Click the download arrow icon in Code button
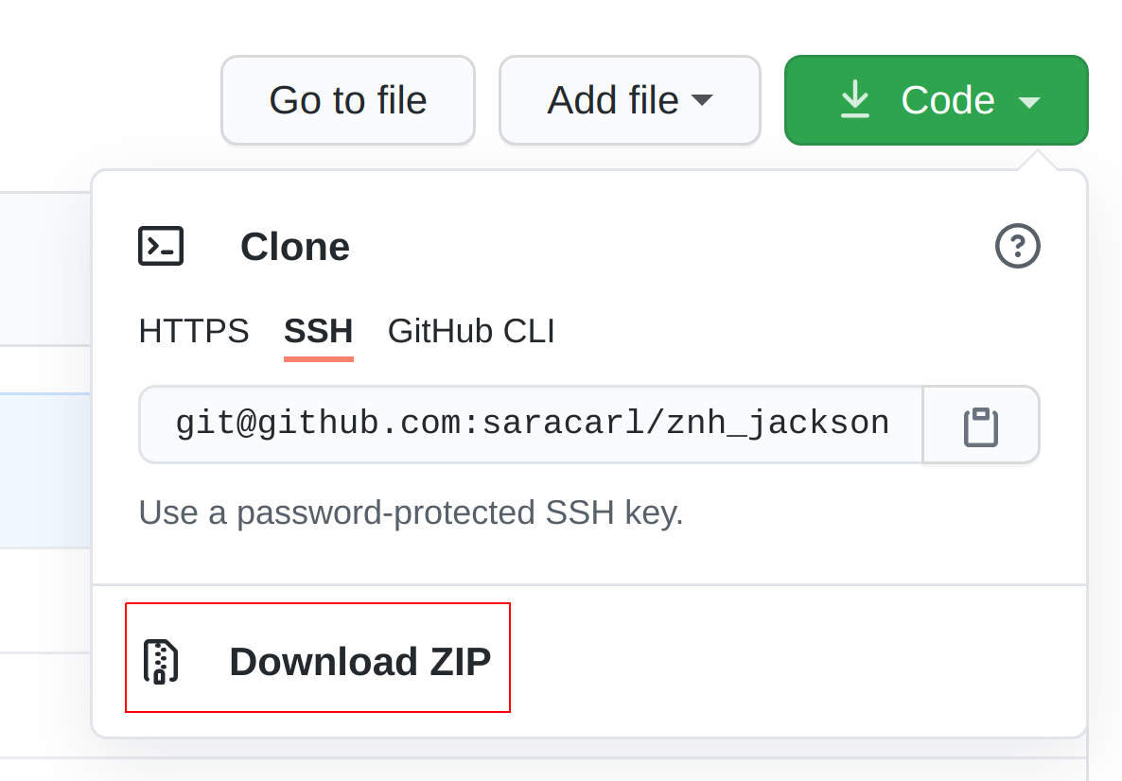The image size is (1122, 781). (854, 98)
